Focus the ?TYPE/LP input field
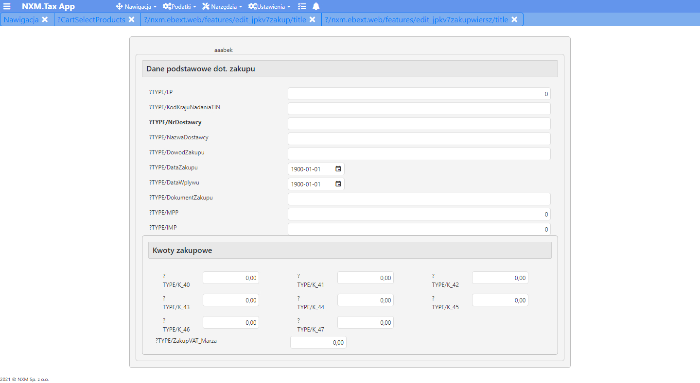The image size is (700, 383). click(x=419, y=94)
